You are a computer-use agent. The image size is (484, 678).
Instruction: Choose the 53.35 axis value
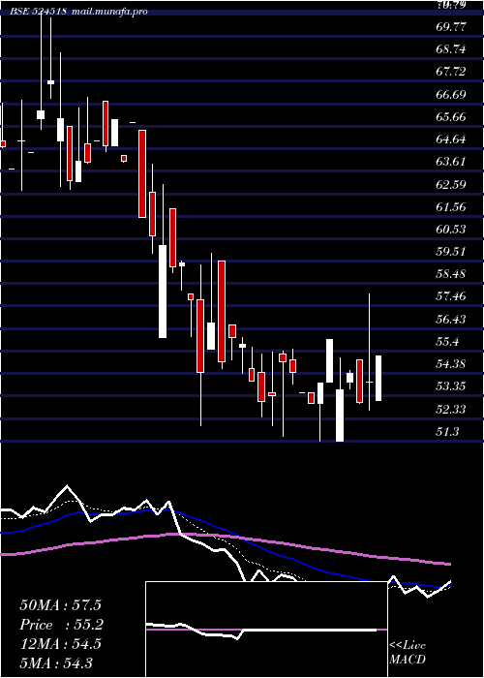pyautogui.click(x=451, y=386)
